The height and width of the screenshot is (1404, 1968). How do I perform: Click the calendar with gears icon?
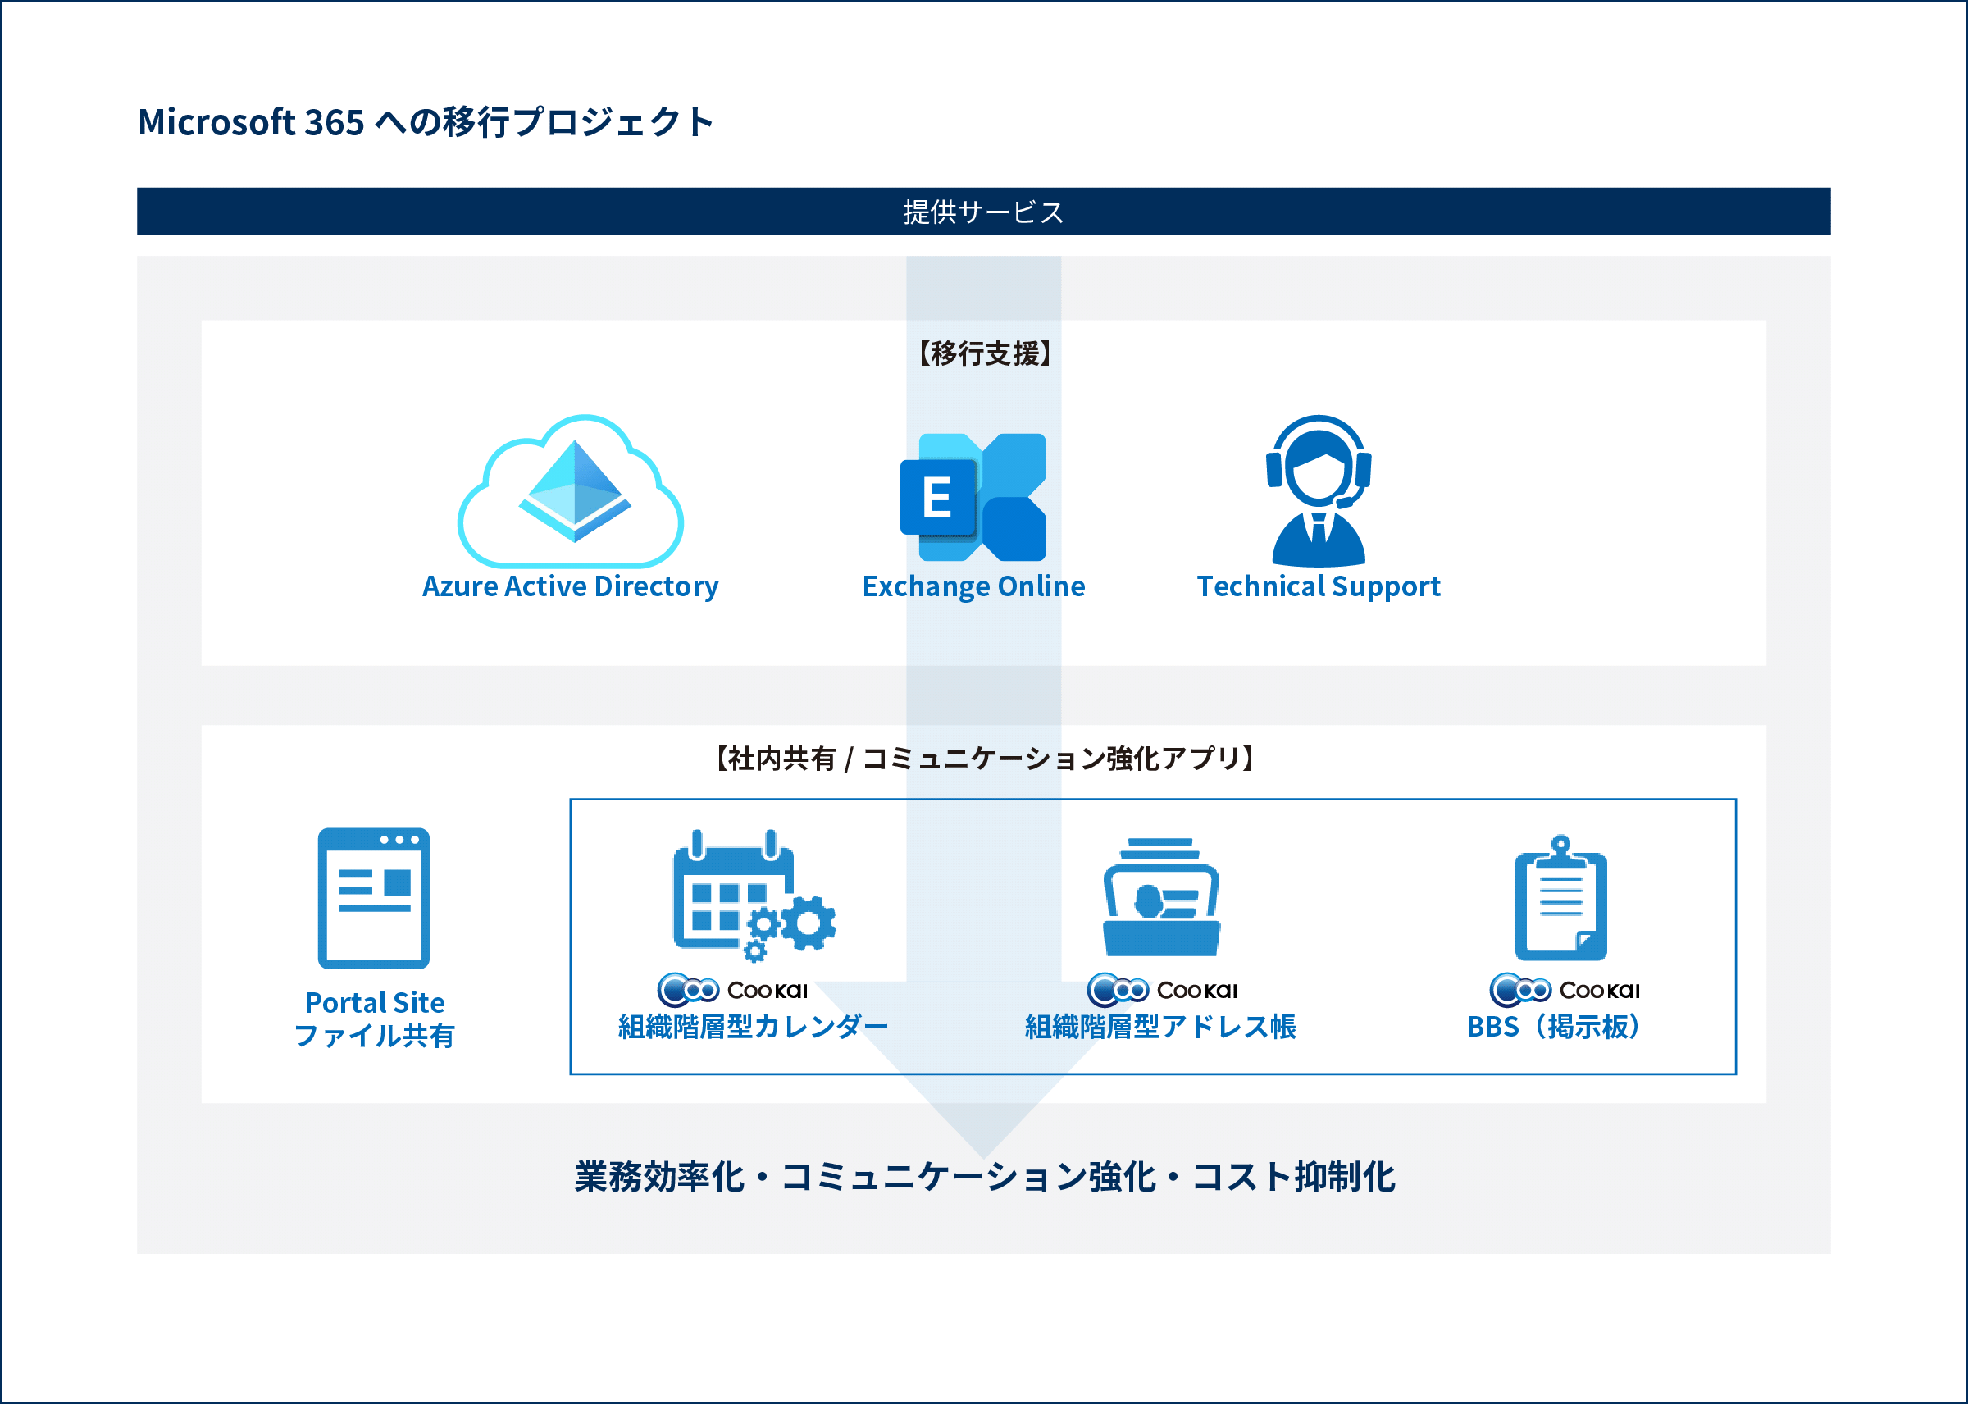pyautogui.click(x=754, y=896)
